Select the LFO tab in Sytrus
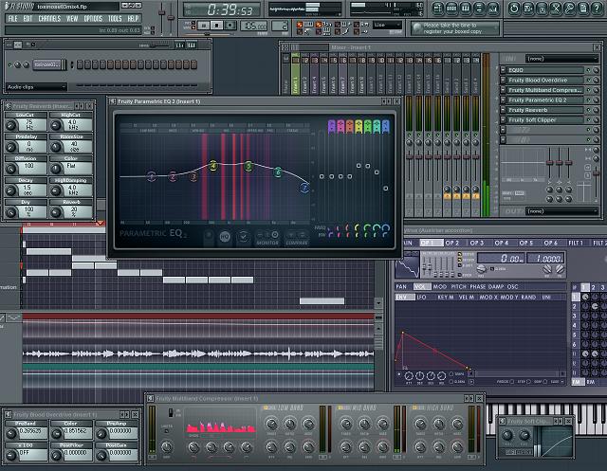607x471 pixels. pyautogui.click(x=421, y=297)
